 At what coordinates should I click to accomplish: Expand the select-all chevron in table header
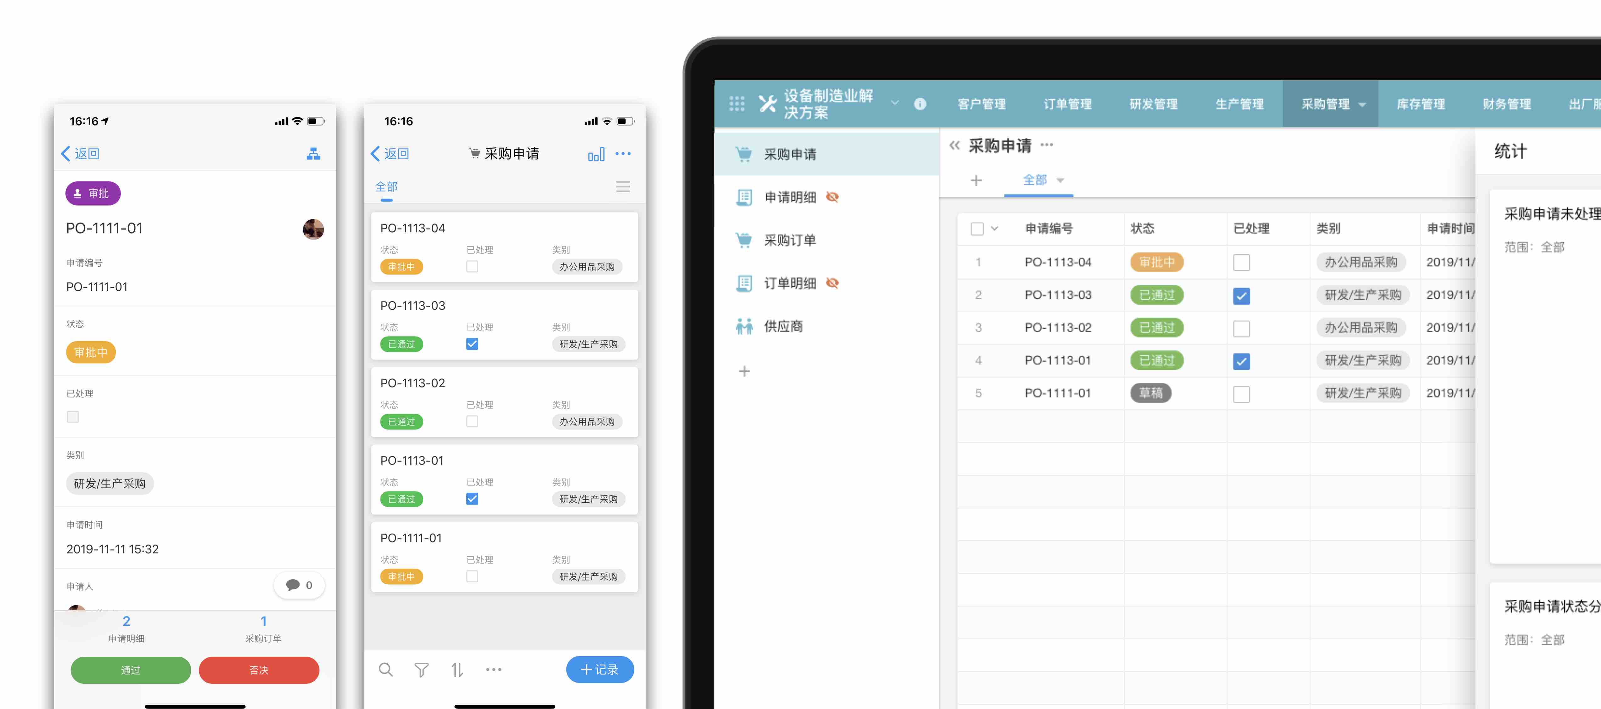click(994, 228)
